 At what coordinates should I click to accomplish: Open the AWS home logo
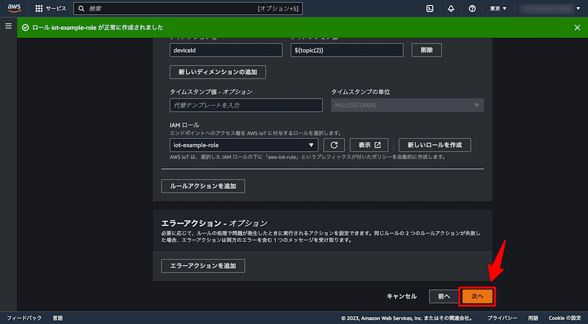tap(14, 8)
